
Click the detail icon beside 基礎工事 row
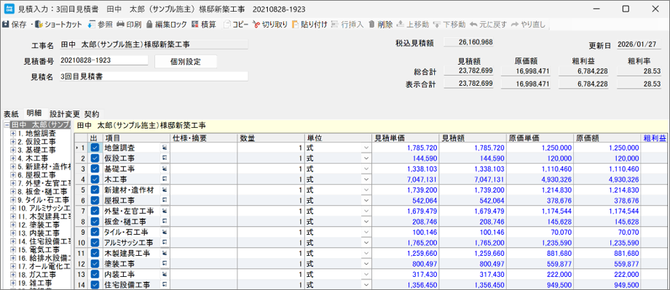[164, 169]
